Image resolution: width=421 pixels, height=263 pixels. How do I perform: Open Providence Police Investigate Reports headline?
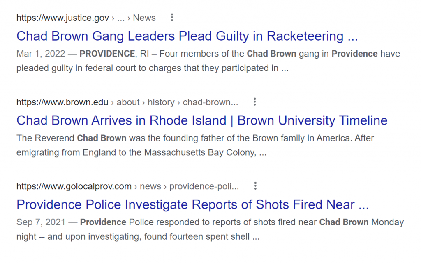pyautogui.click(x=192, y=205)
